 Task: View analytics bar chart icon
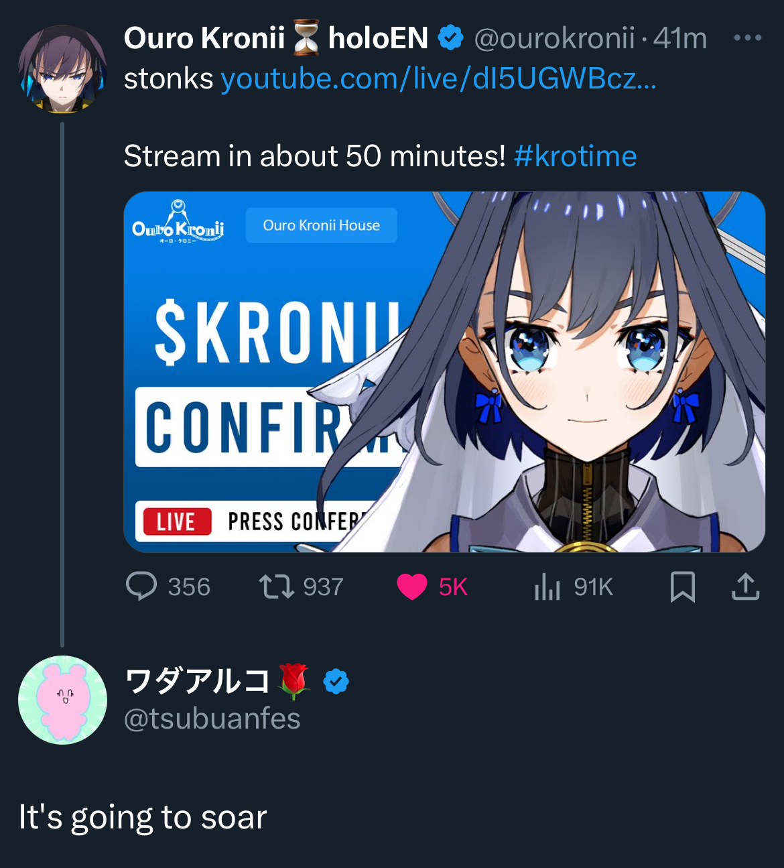tap(547, 586)
